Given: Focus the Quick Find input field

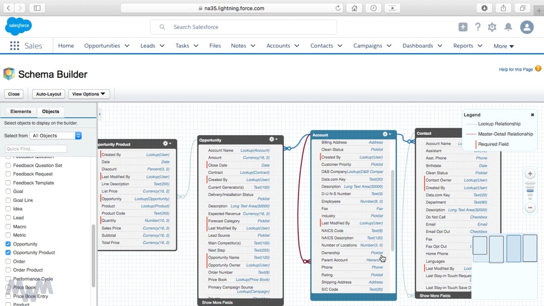Looking at the screenshot, I should point(36,149).
